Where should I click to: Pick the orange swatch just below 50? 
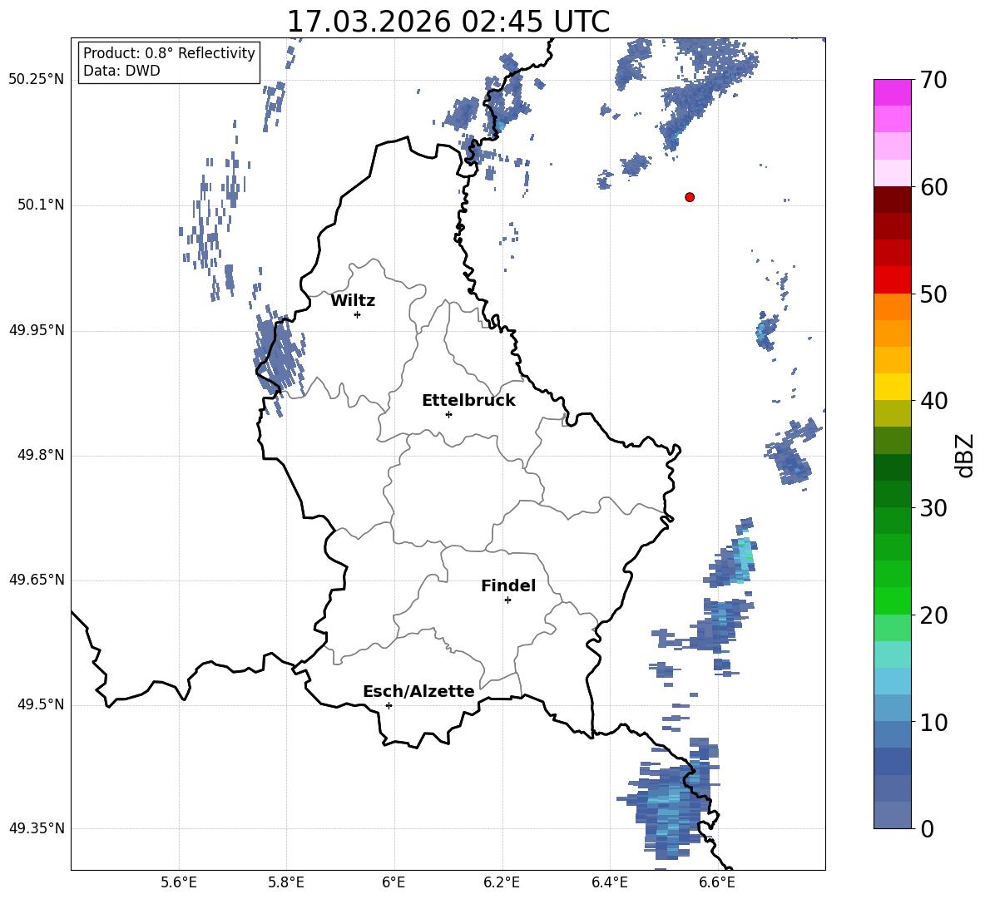pyautogui.click(x=892, y=307)
